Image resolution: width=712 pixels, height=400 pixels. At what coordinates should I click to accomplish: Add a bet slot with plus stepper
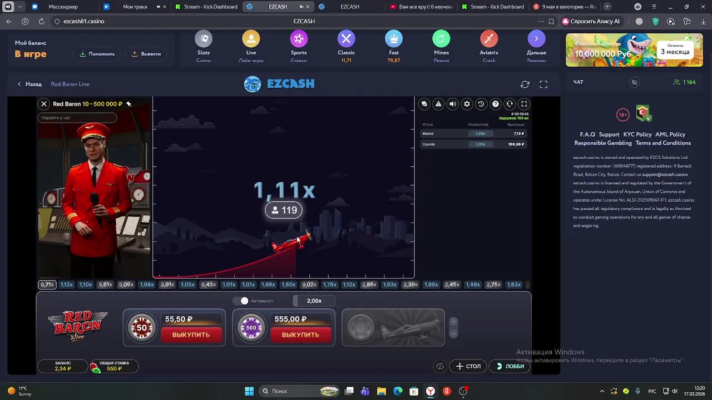click(453, 322)
